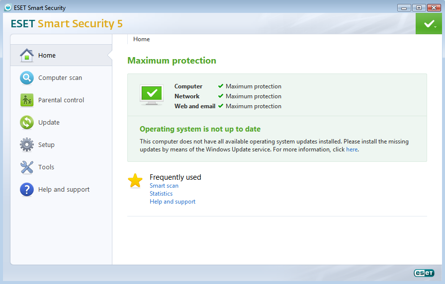Click the Parental control family icon
Image resolution: width=445 pixels, height=284 pixels.
[x=27, y=100]
